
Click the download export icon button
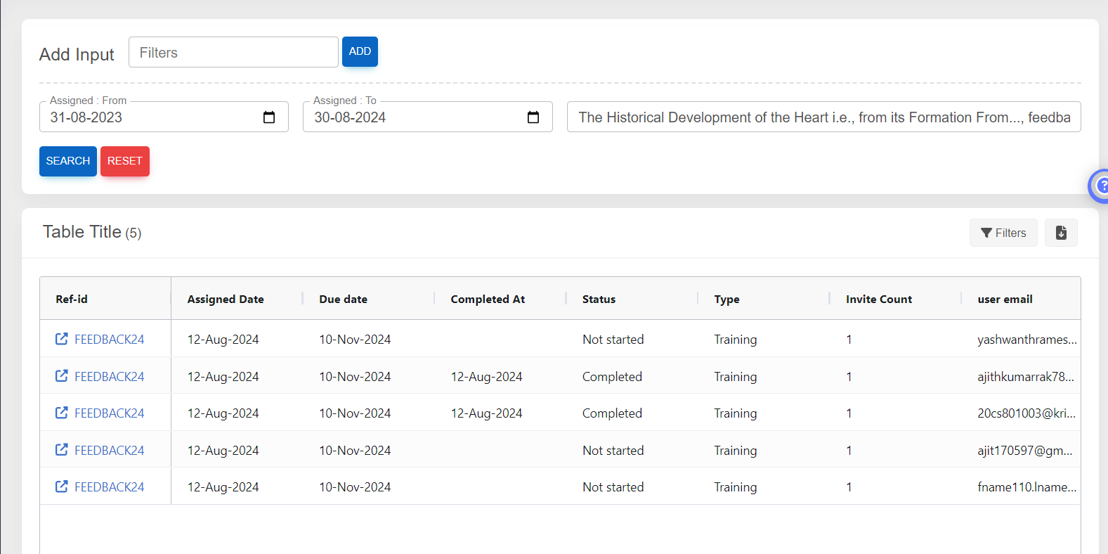click(1061, 233)
